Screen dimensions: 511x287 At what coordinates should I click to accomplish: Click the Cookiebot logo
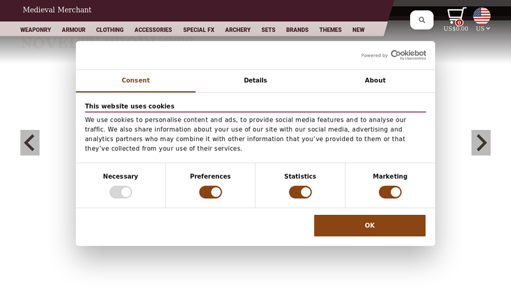408,55
